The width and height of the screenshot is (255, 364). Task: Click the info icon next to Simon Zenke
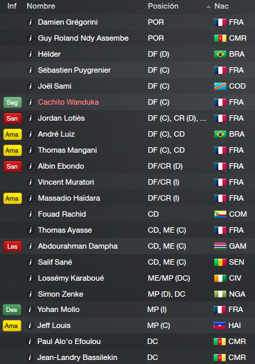(31, 294)
